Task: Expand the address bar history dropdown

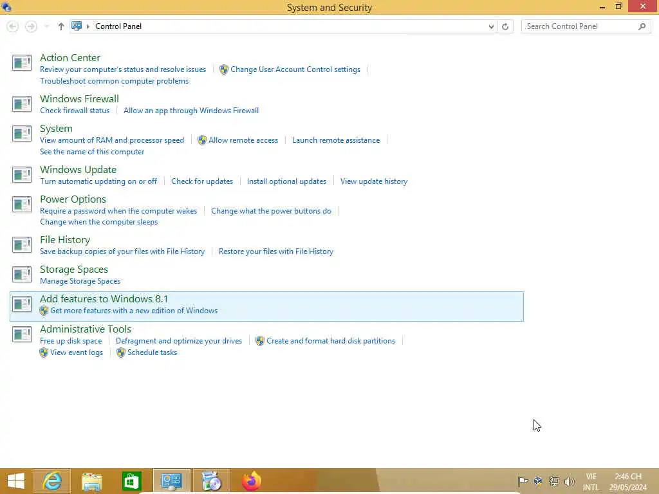Action: tap(491, 26)
